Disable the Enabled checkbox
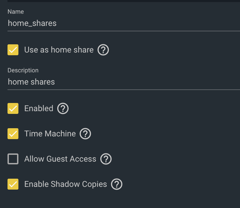This screenshot has width=240, height=208. coord(13,108)
